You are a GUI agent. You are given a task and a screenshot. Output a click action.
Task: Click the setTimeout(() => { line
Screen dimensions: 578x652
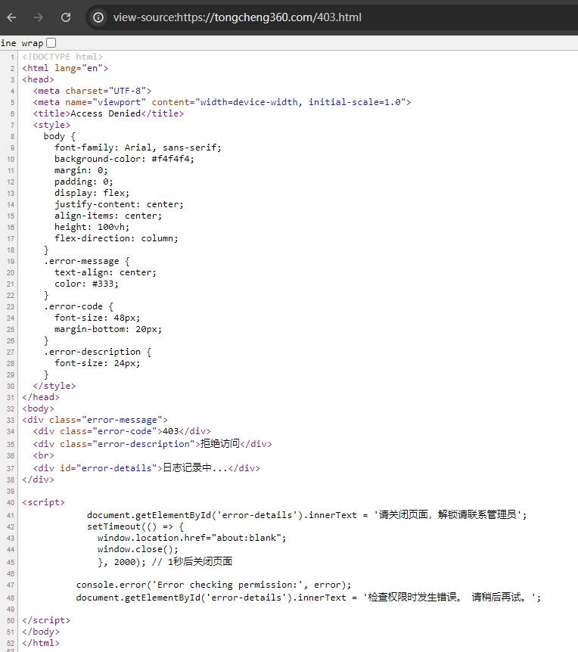tap(135, 526)
